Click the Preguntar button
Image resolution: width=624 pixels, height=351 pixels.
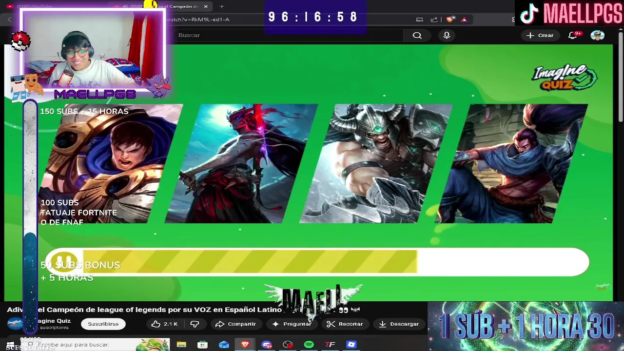(292, 324)
